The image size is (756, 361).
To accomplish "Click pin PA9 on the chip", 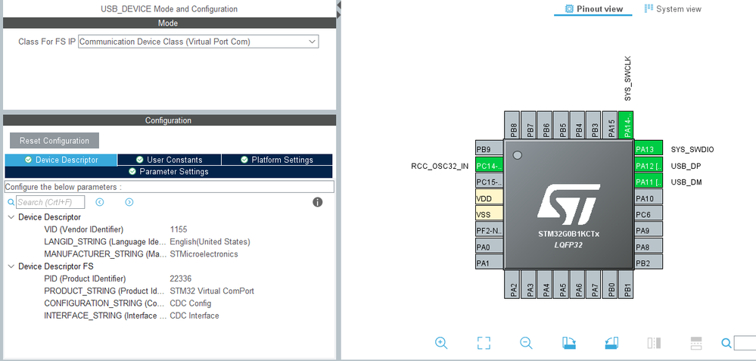I will click(648, 230).
